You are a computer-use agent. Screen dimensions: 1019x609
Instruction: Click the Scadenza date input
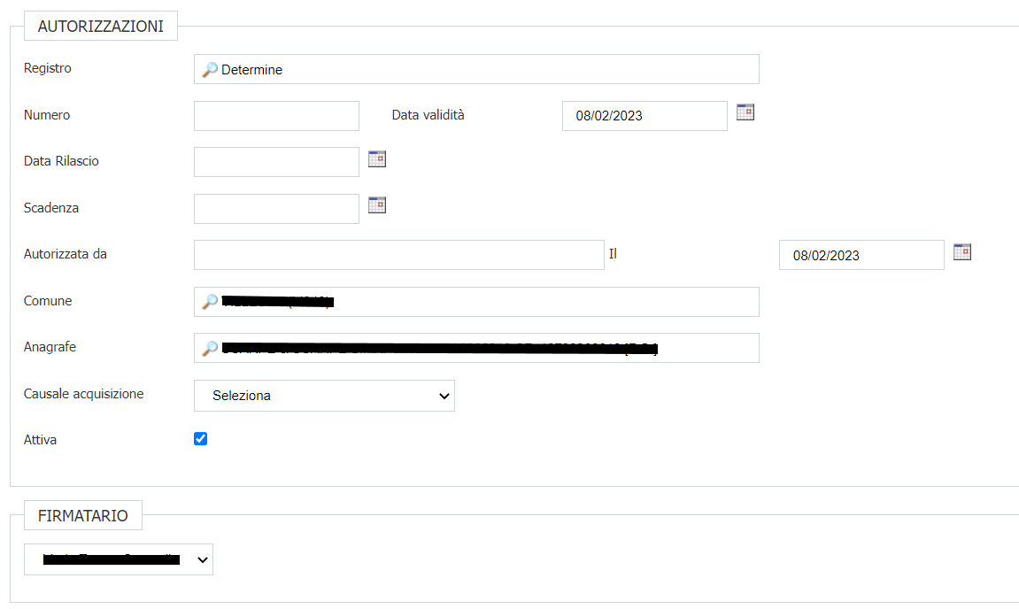pyautogui.click(x=276, y=209)
